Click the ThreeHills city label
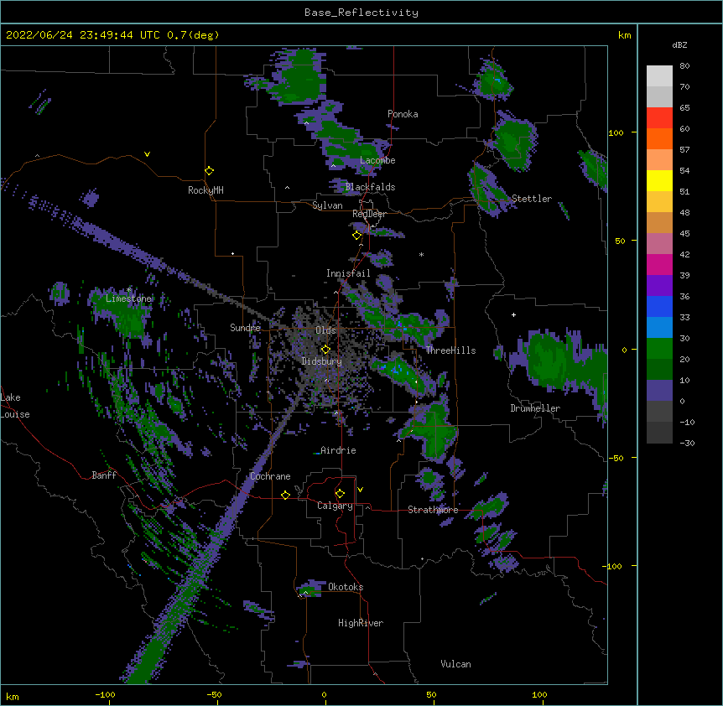This screenshot has width=723, height=706. tap(450, 350)
